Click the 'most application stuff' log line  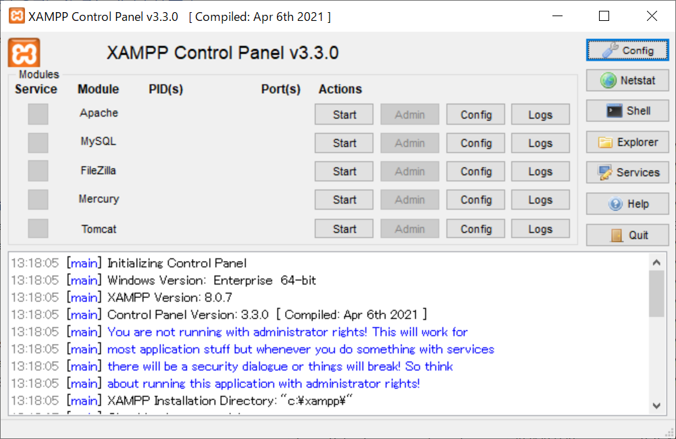point(301,349)
